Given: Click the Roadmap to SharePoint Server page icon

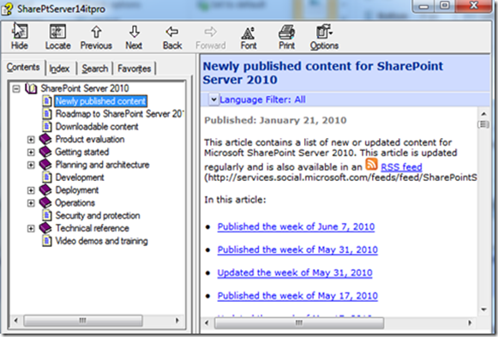Looking at the screenshot, I should [x=47, y=114].
